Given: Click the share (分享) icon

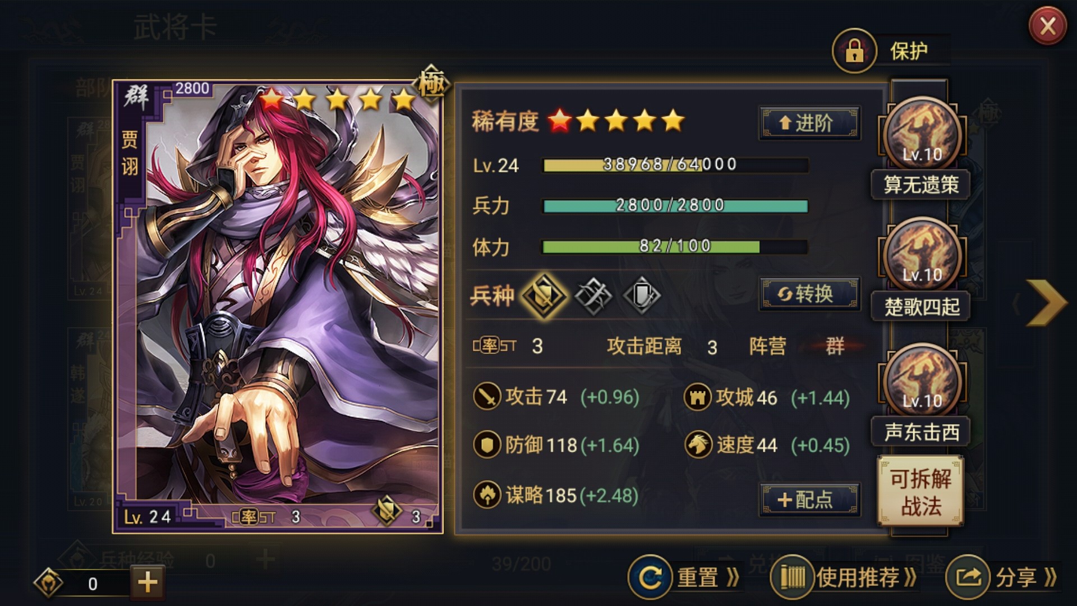Looking at the screenshot, I should [x=968, y=577].
